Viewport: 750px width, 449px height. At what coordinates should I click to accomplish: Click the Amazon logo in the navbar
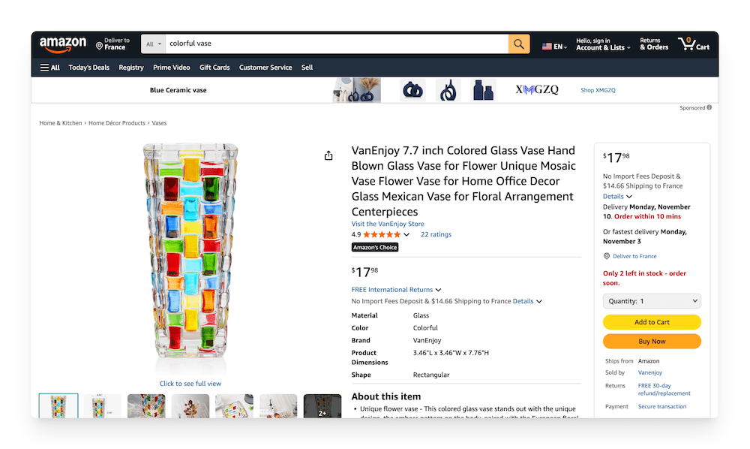point(62,45)
